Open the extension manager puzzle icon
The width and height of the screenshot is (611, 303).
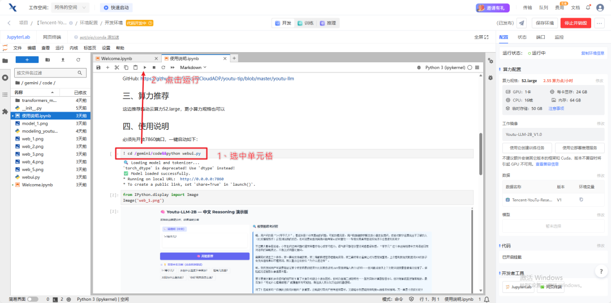coord(5,112)
